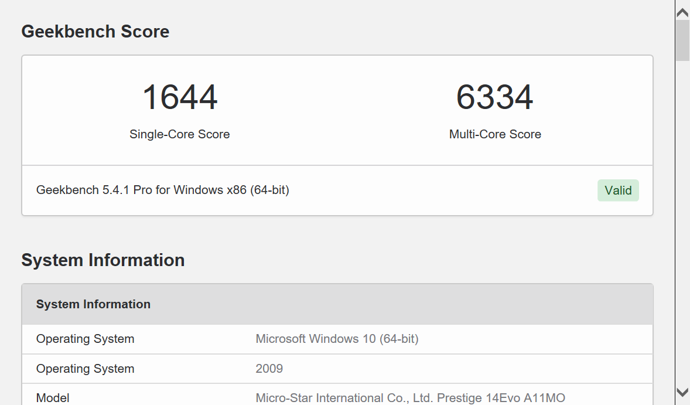
Task: Select the 2009 operating system value
Action: click(269, 369)
